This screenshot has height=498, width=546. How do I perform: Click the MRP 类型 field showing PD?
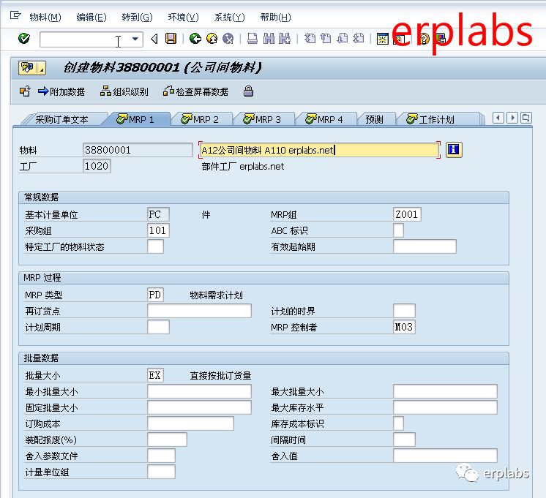coord(155,295)
